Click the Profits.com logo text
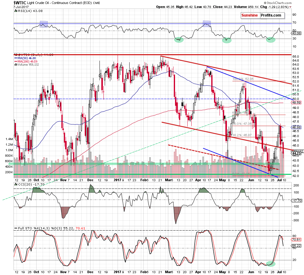This screenshot has width=304, height=275. [271, 15]
